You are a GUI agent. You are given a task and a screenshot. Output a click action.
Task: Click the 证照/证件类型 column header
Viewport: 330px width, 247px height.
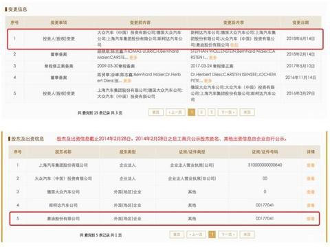coord(192,152)
